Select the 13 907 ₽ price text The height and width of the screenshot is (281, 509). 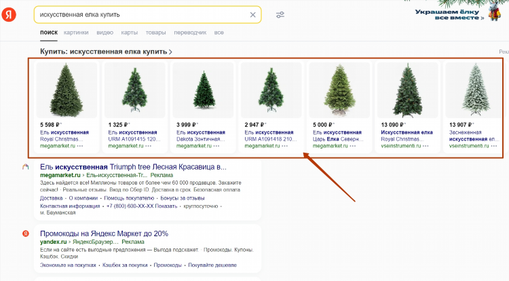click(x=460, y=125)
